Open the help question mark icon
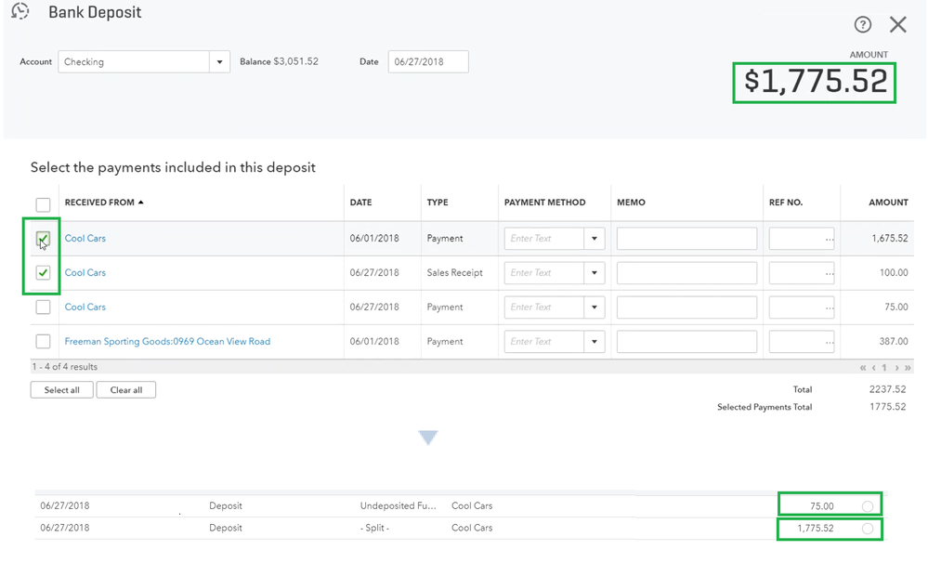 coord(863,25)
